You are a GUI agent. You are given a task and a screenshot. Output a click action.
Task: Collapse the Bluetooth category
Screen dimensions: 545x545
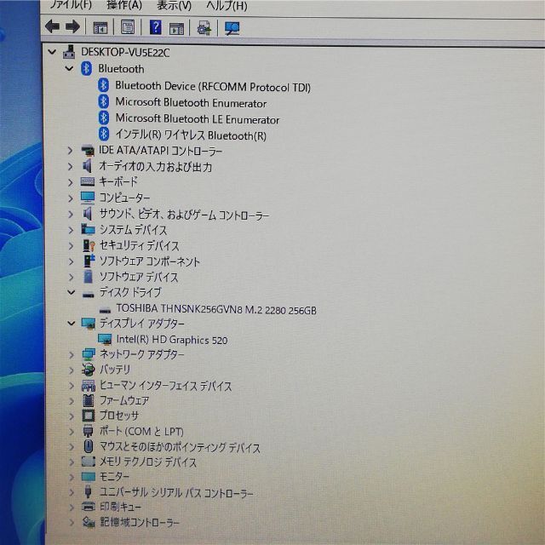point(70,68)
